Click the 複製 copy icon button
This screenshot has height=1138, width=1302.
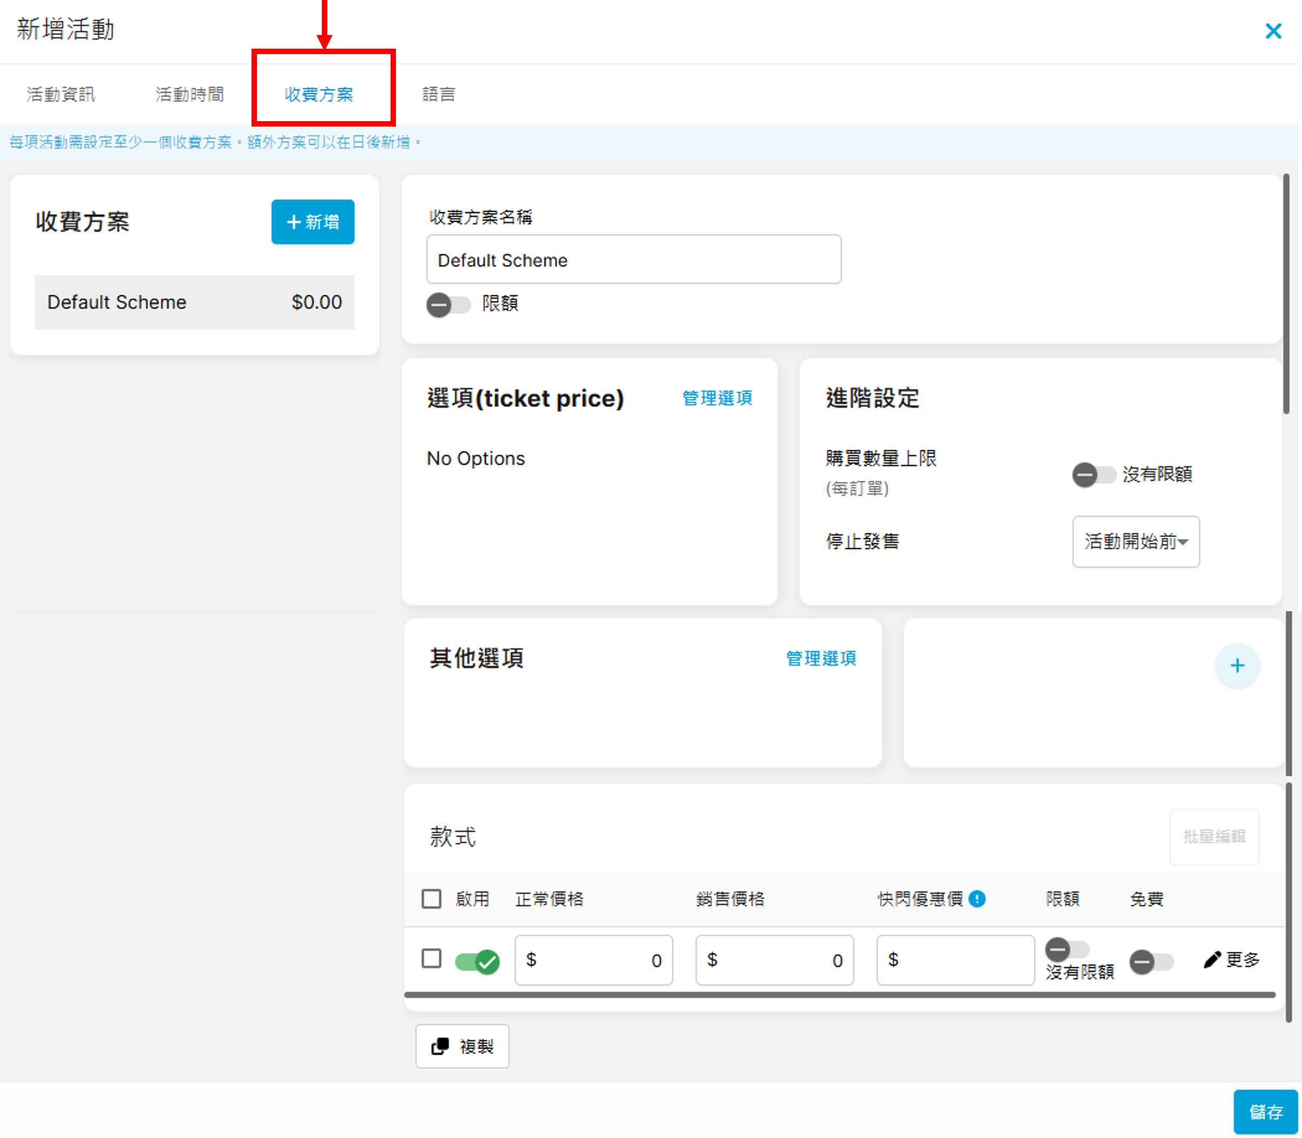(462, 1046)
